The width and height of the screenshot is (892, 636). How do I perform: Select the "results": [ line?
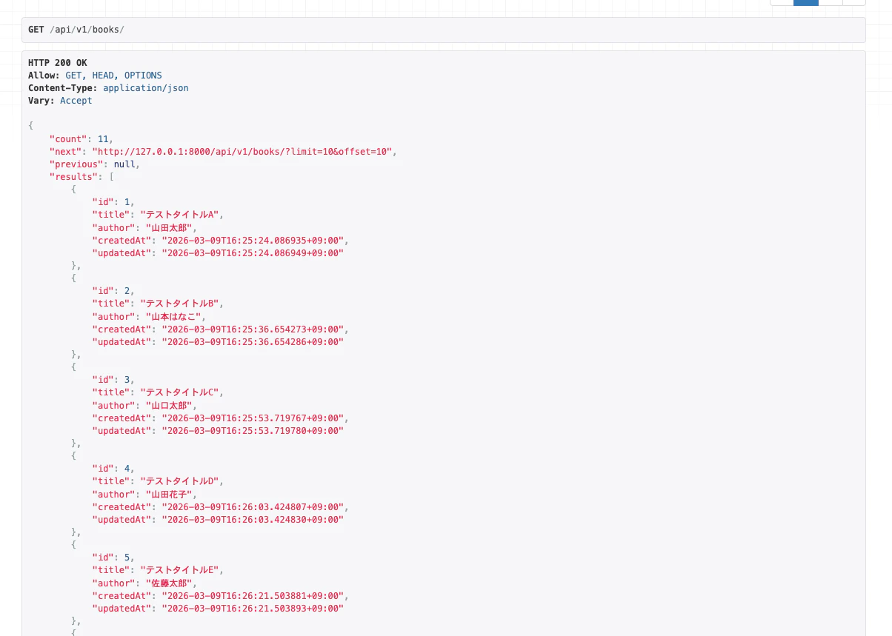click(x=81, y=177)
